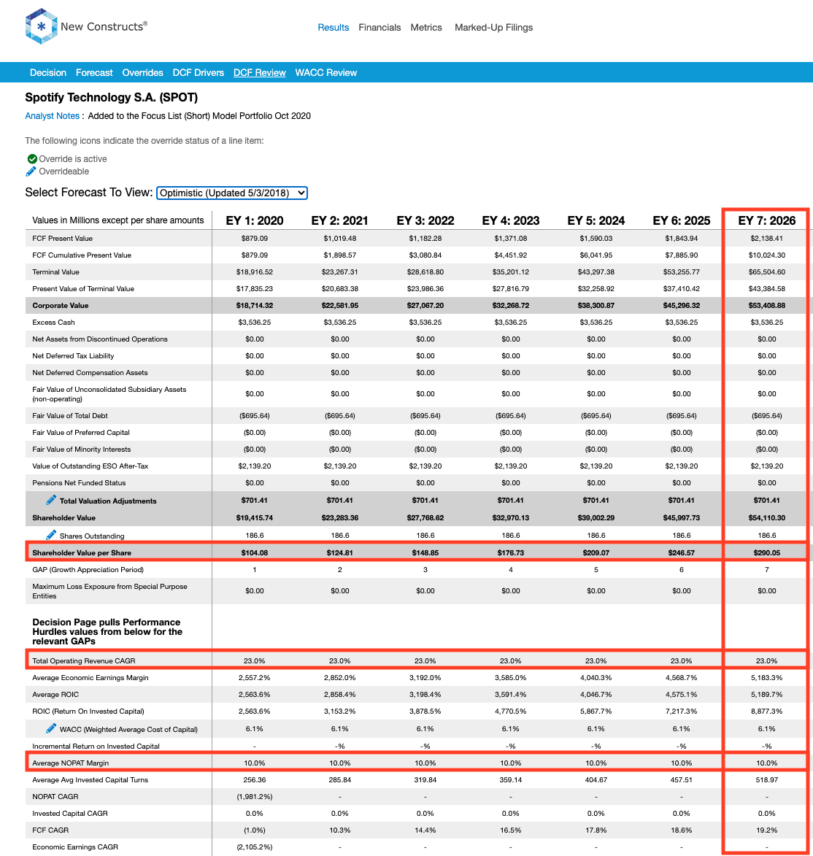Viewport: 813px width, 856px height.
Task: Click the EY 7: 2026 column header
Action: (766, 220)
